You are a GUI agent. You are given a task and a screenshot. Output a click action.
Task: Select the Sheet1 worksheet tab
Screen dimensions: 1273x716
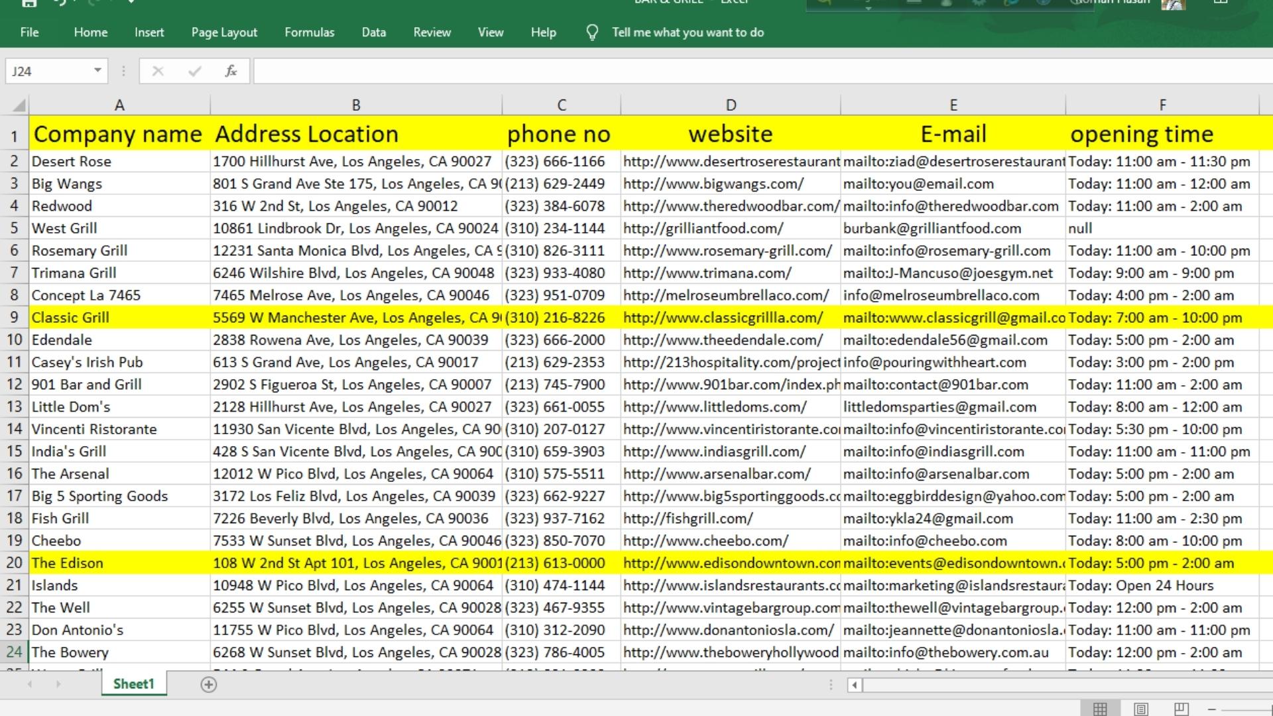(x=133, y=684)
